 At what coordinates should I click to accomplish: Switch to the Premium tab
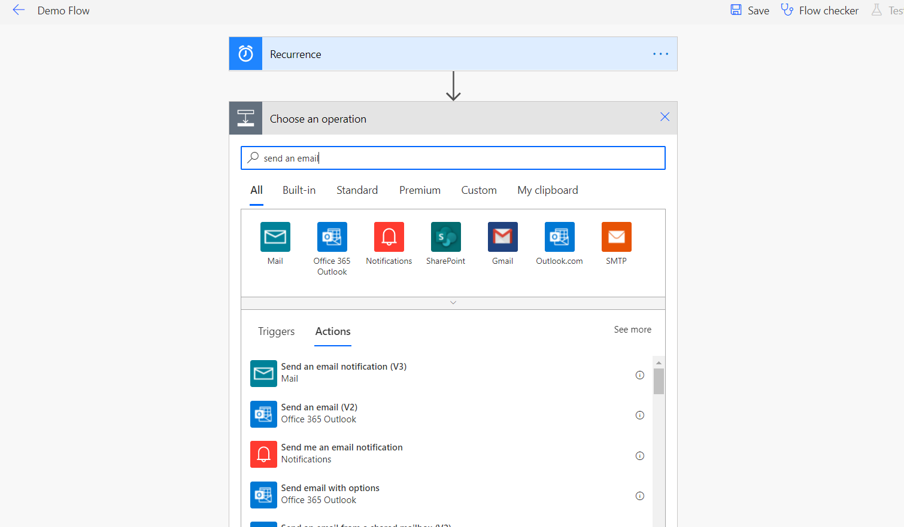pos(420,190)
